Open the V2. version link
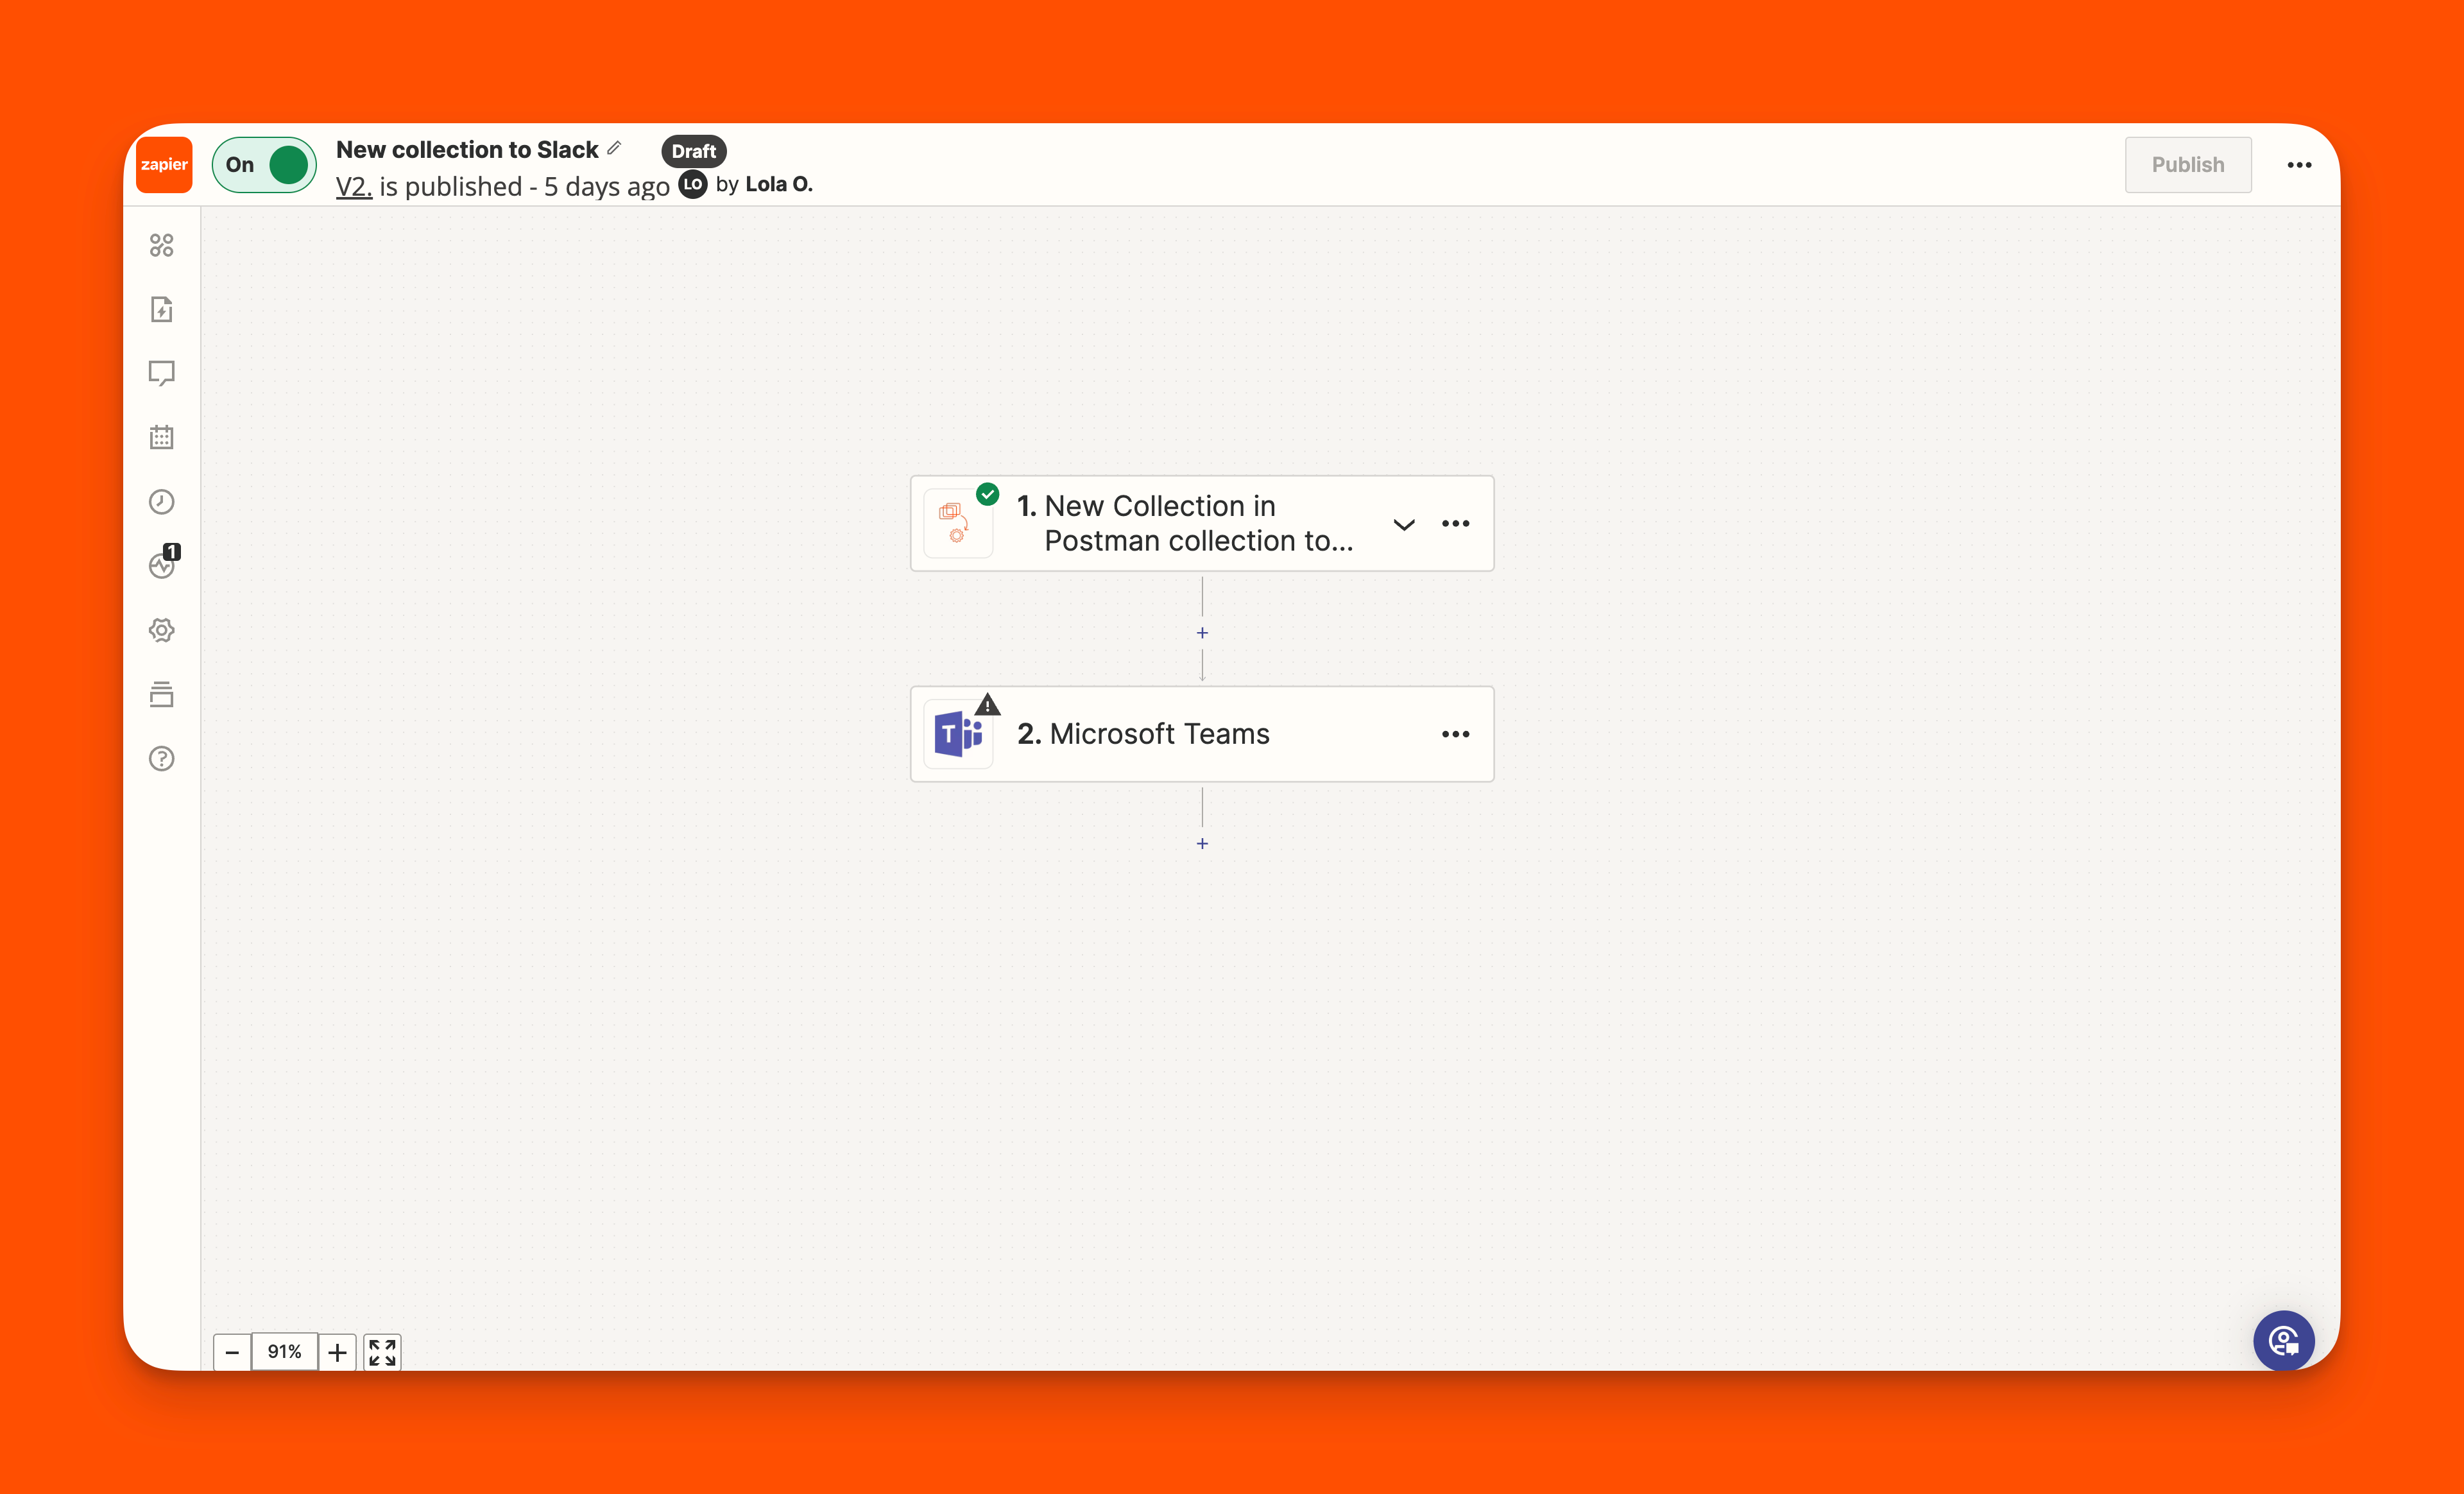This screenshot has width=2464, height=1494. pos(353,187)
